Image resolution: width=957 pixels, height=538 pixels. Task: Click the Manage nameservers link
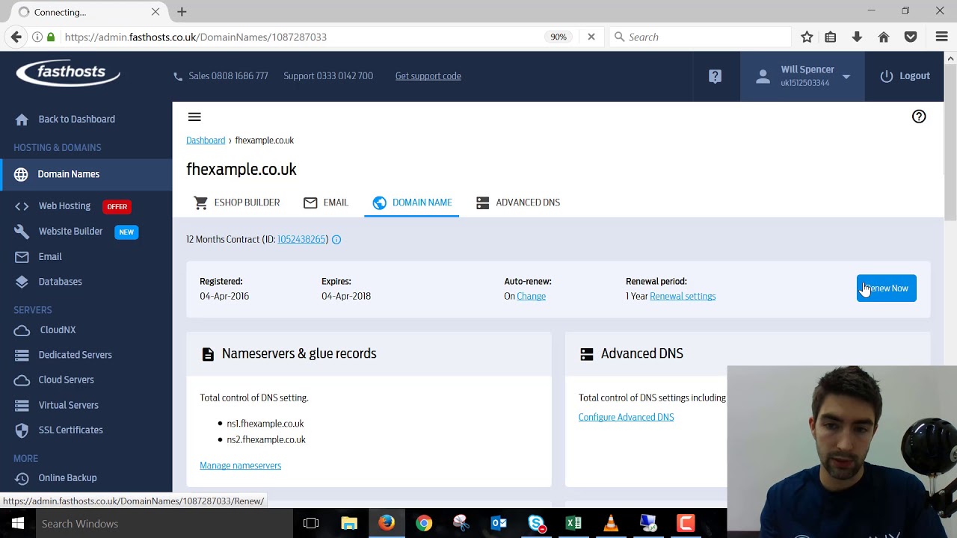coord(241,466)
